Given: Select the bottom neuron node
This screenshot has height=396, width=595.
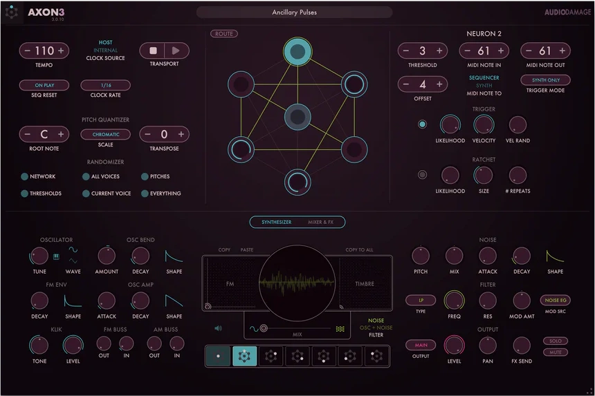Looking at the screenshot, I should (297, 182).
